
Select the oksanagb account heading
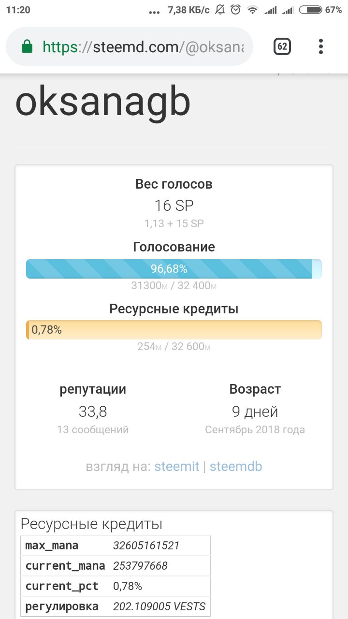coord(103,103)
